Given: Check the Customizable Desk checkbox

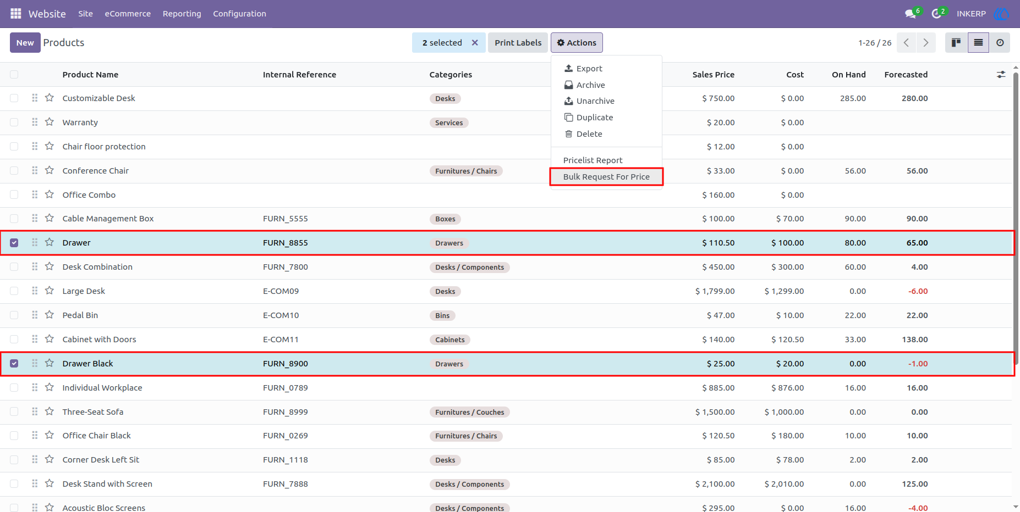Looking at the screenshot, I should click(14, 98).
